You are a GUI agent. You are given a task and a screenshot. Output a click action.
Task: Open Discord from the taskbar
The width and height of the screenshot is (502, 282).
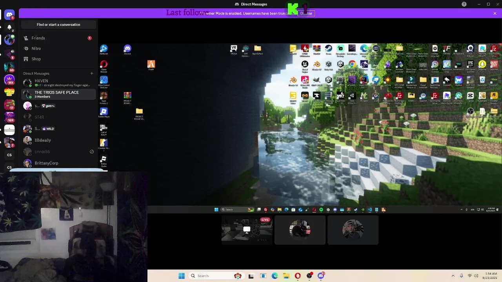[x=321, y=276]
